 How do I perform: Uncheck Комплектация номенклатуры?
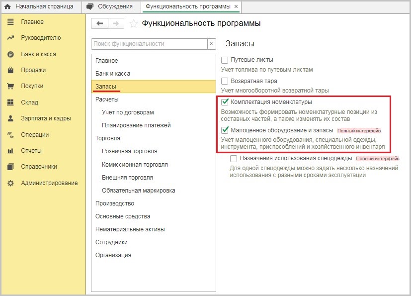225,102
